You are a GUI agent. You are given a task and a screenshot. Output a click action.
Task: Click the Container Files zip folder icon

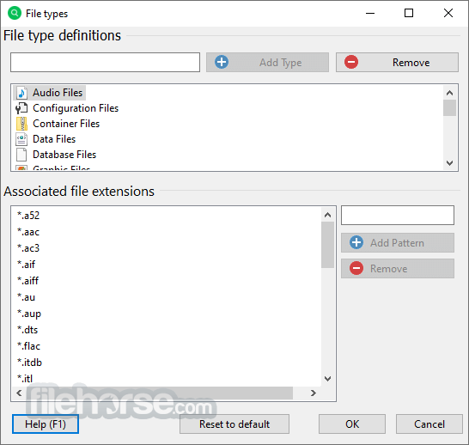click(x=21, y=124)
